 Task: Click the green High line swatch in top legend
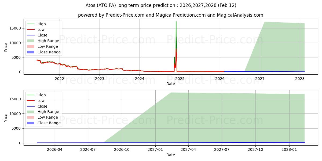pos(31,24)
